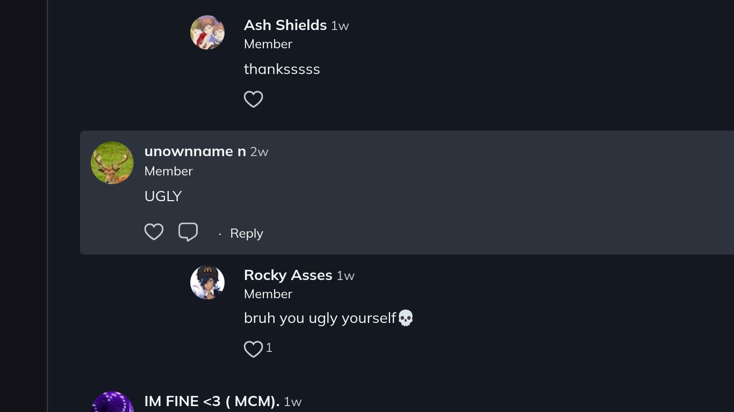Open unownname n's deer avatar
This screenshot has height=412, width=734.
coord(112,163)
